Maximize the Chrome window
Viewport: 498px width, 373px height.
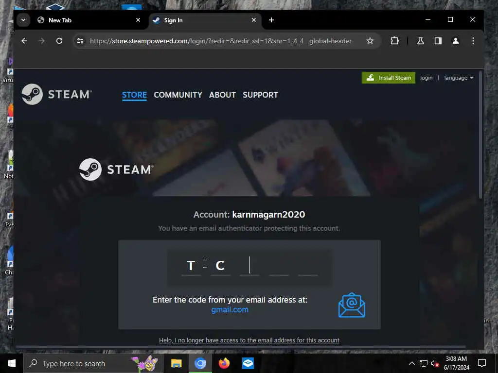pyautogui.click(x=450, y=19)
